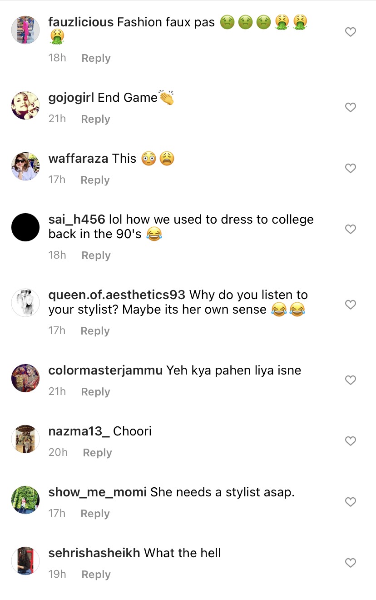Reply to the sai_h456 comment
This screenshot has height=600, width=376.
click(96, 255)
